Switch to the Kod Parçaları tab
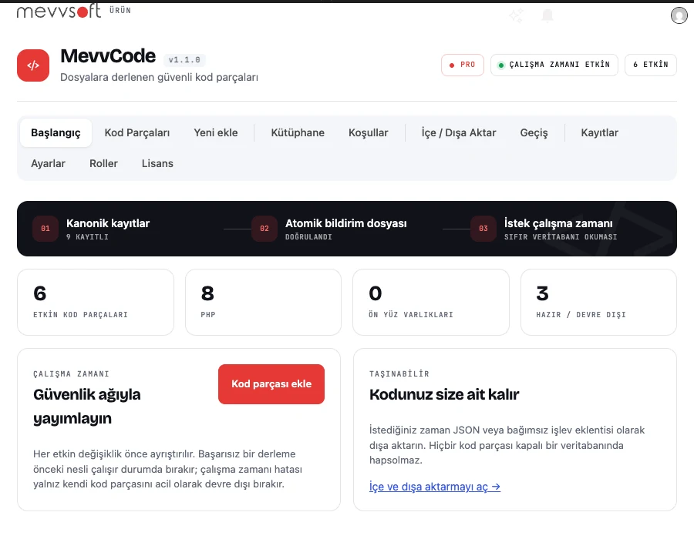Image resolution: width=694 pixels, height=539 pixels. [137, 132]
